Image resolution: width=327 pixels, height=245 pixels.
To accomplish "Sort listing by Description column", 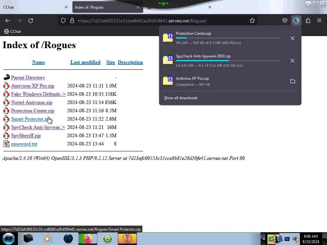I will click(130, 62).
